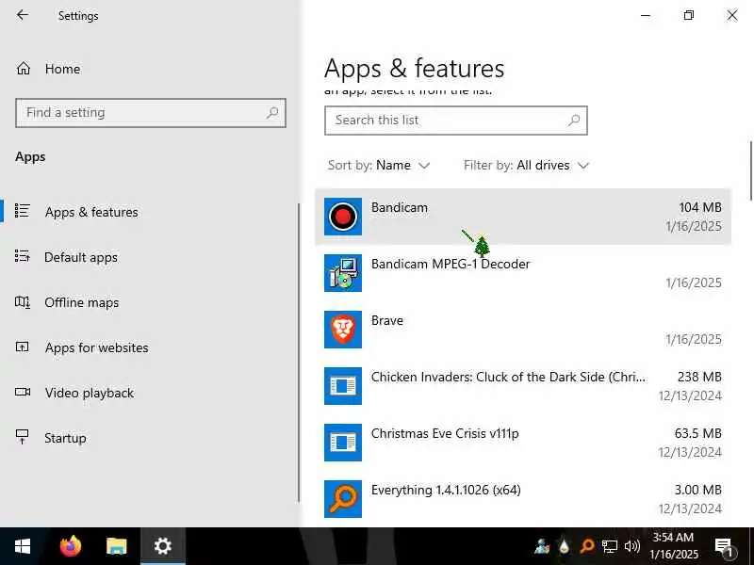
Task: Click the Bandicam red record app icon
Action: (x=343, y=217)
